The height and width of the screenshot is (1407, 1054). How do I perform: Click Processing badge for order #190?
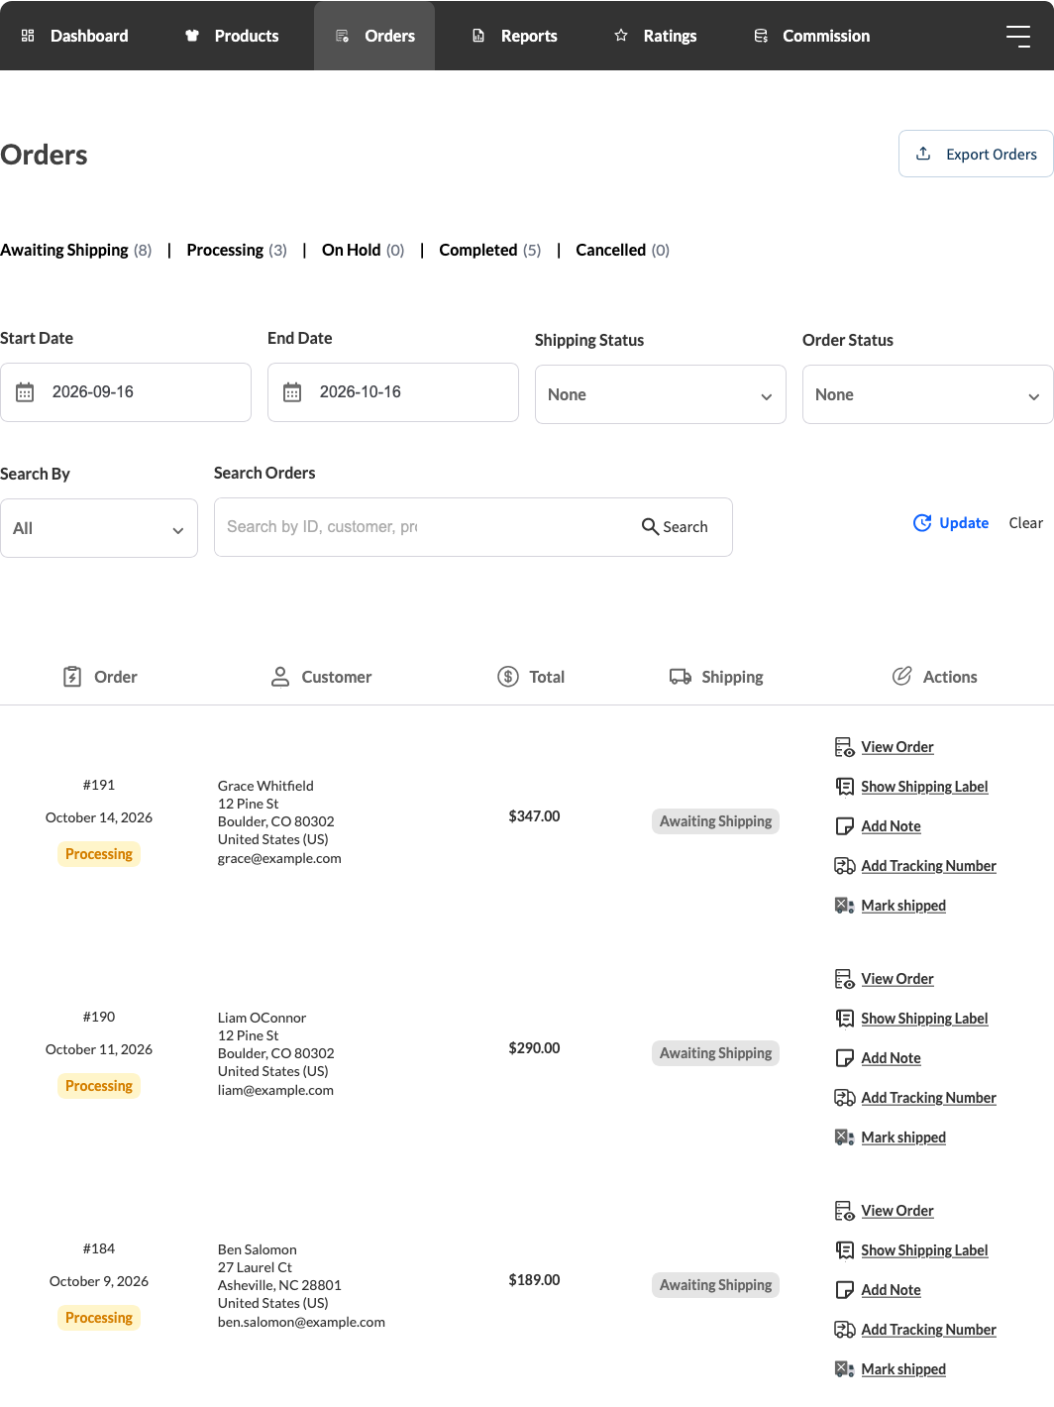click(x=99, y=1086)
